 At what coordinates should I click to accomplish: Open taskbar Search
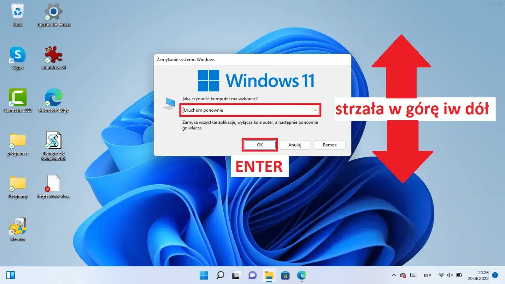coord(220,275)
